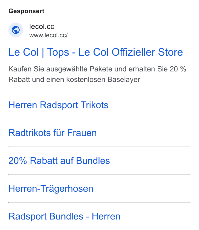Click the www.lecol.cc/ URL text
199x230 pixels.
coord(48,35)
